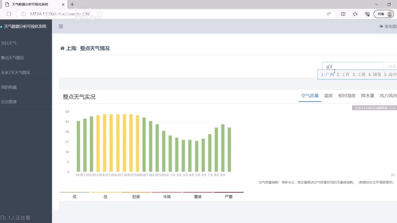Click the hamburger sidebar toggle icon
Viewport: 397px width, 223px height.
click(61, 26)
